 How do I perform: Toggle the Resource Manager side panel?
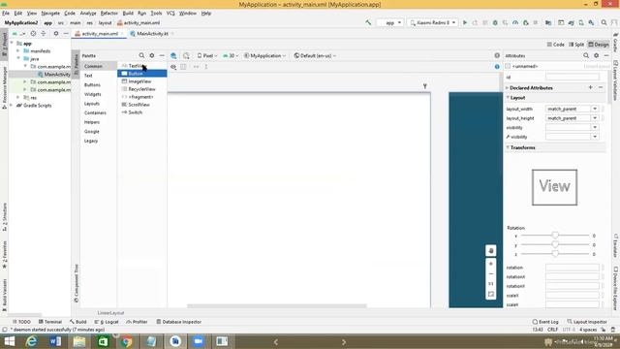[x=4, y=87]
